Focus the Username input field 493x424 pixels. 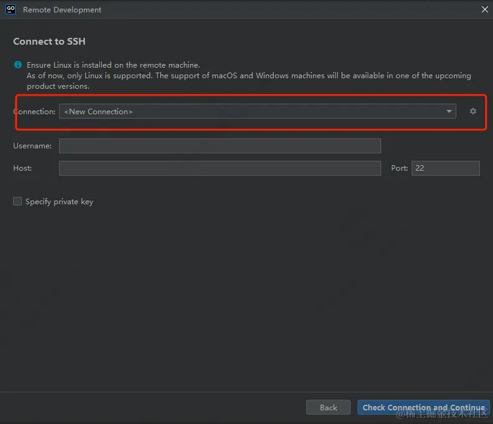(x=220, y=146)
